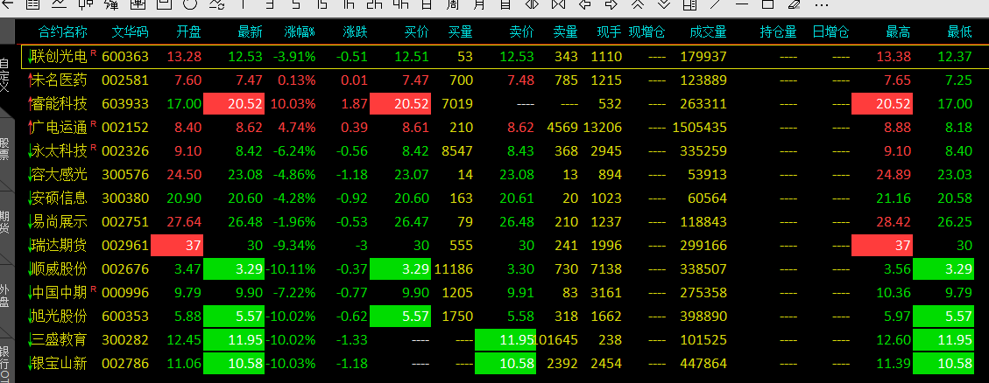The image size is (989, 383).
Task: Switch to the candlestick chart view icon
Action: (x=86, y=4)
